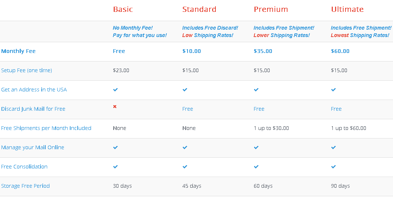Screen dimensions: 393x197
Task: Click the Get an Address in the USA label
Action: (x=34, y=90)
